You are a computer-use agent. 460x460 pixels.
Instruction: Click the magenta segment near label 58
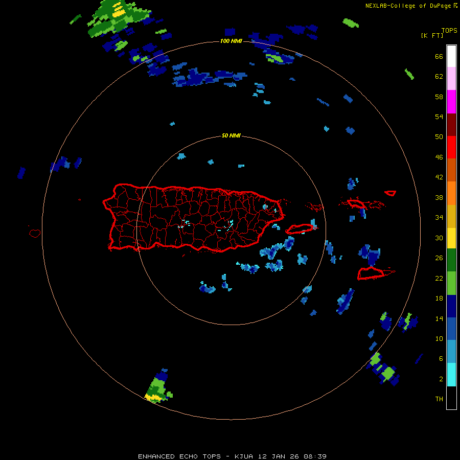451,102
